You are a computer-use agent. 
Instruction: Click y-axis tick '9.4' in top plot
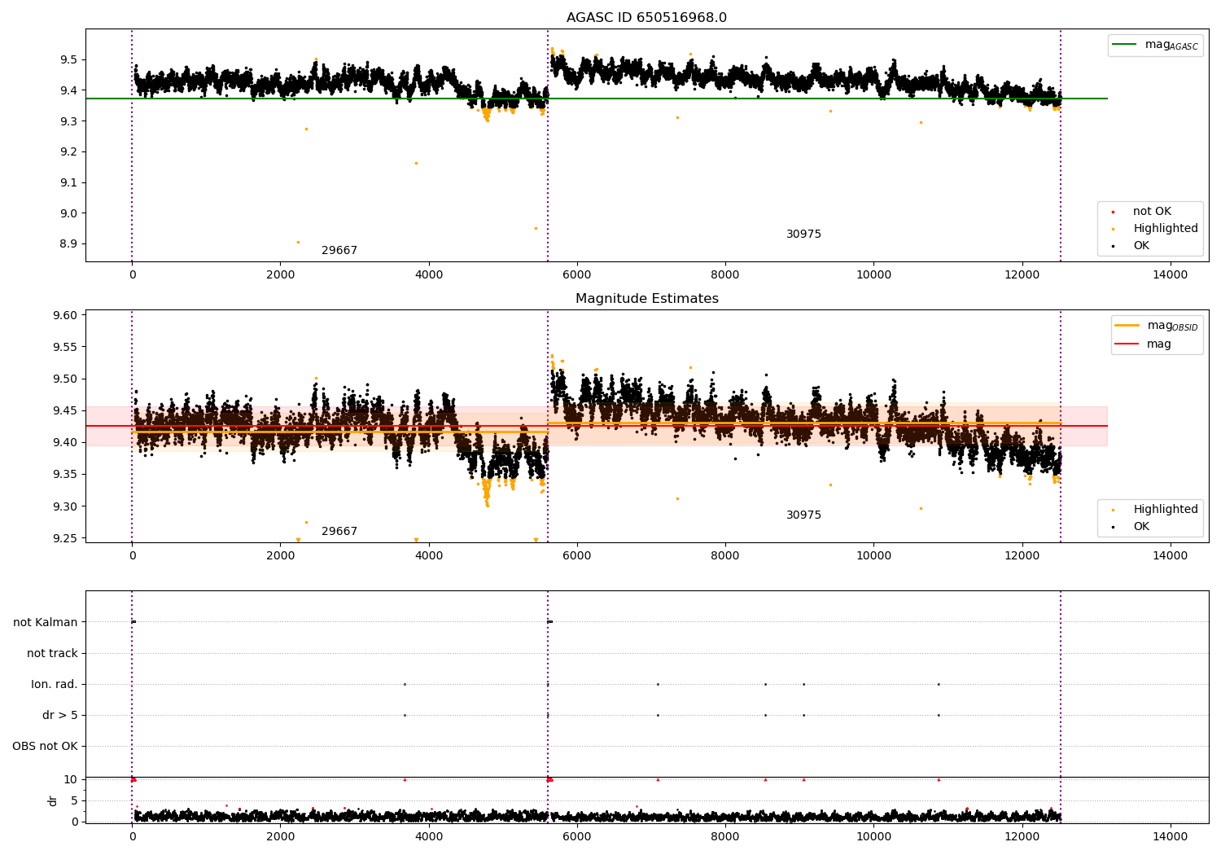(68, 90)
